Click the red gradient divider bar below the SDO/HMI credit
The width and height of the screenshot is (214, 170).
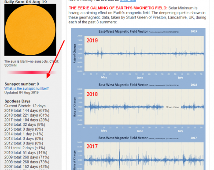[x=32, y=72]
